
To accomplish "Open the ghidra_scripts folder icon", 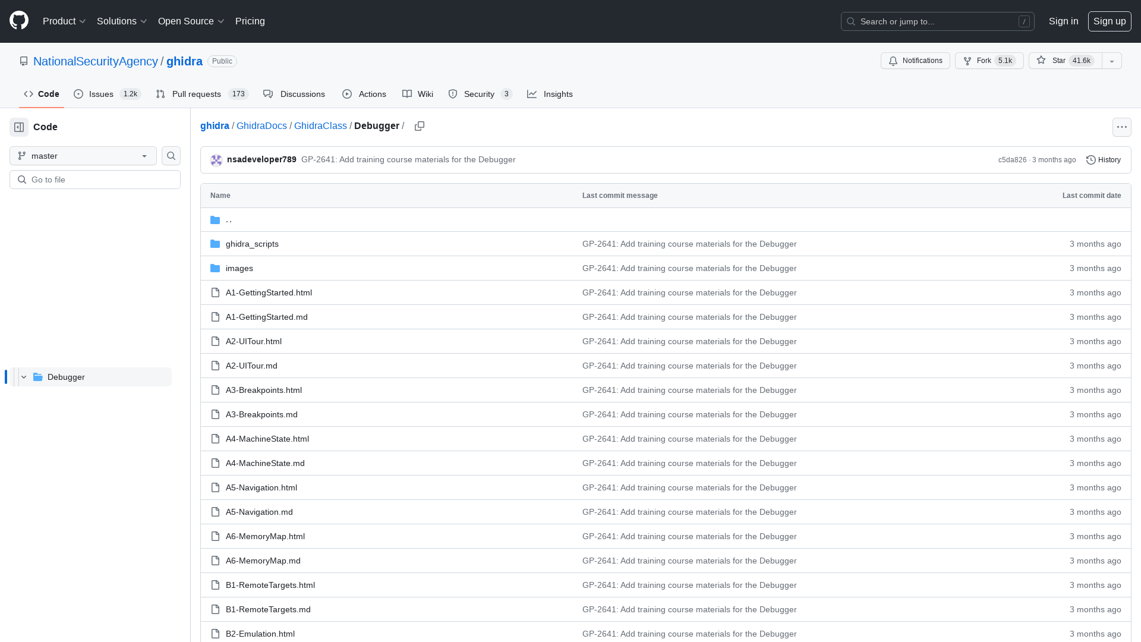I will coord(215,244).
